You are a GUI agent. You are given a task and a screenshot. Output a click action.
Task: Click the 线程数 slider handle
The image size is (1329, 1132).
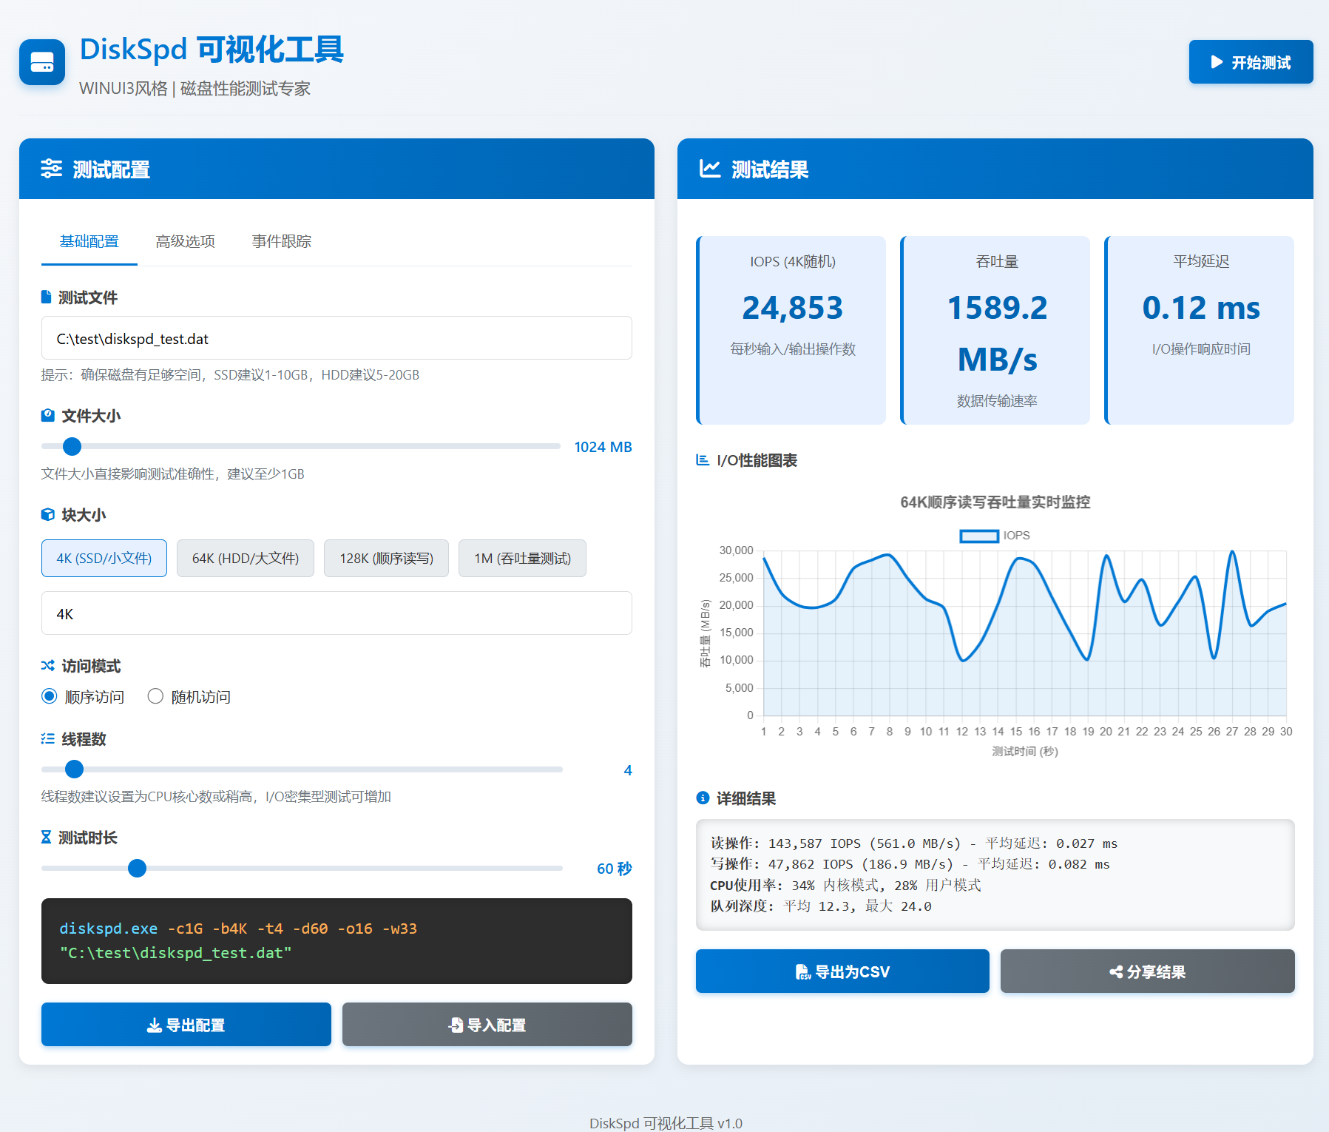[x=74, y=769]
